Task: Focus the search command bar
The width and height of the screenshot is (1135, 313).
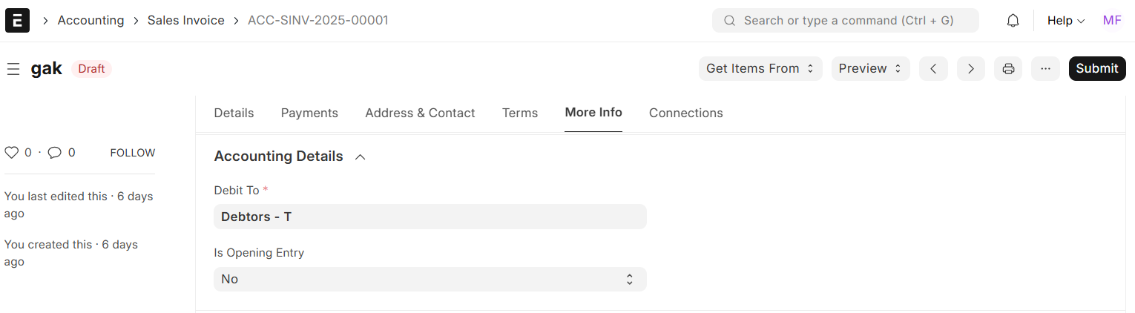Action: tap(845, 21)
